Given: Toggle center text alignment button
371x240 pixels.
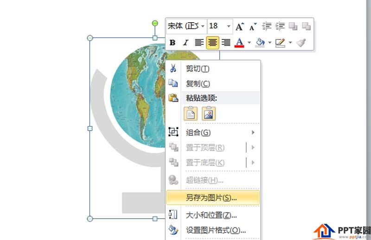Looking at the screenshot, I should (212, 43).
